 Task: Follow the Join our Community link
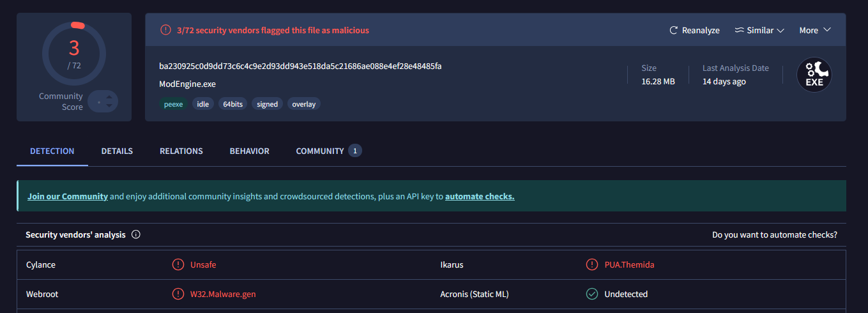click(x=68, y=196)
